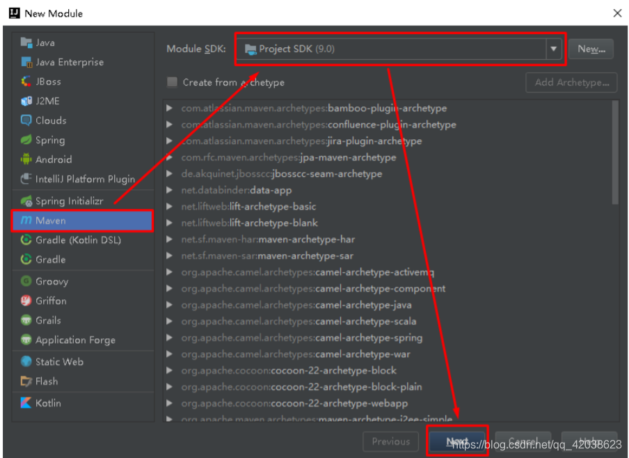This screenshot has width=629, height=458.
Task: Click the Gradle (Kotlin DSL) icon
Action: pos(26,240)
